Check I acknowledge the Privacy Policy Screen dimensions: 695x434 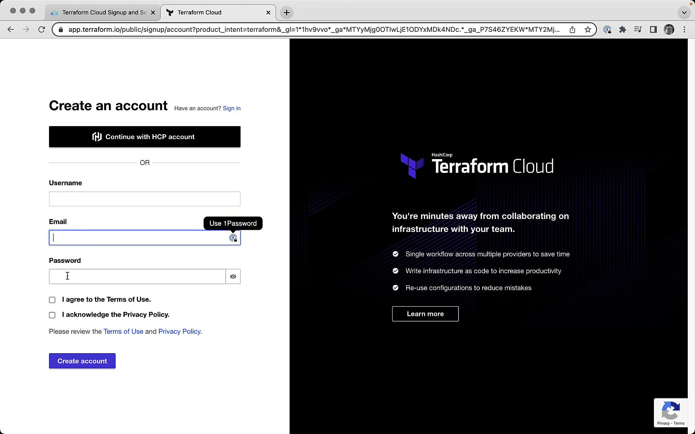[x=52, y=315]
